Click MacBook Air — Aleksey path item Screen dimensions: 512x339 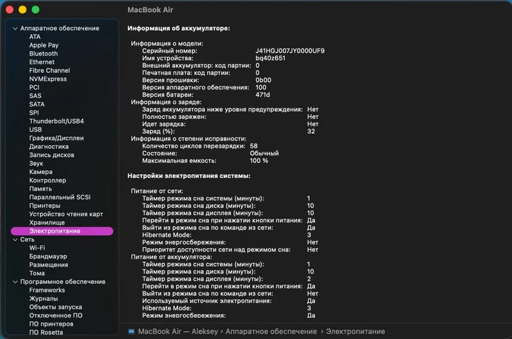point(178,331)
